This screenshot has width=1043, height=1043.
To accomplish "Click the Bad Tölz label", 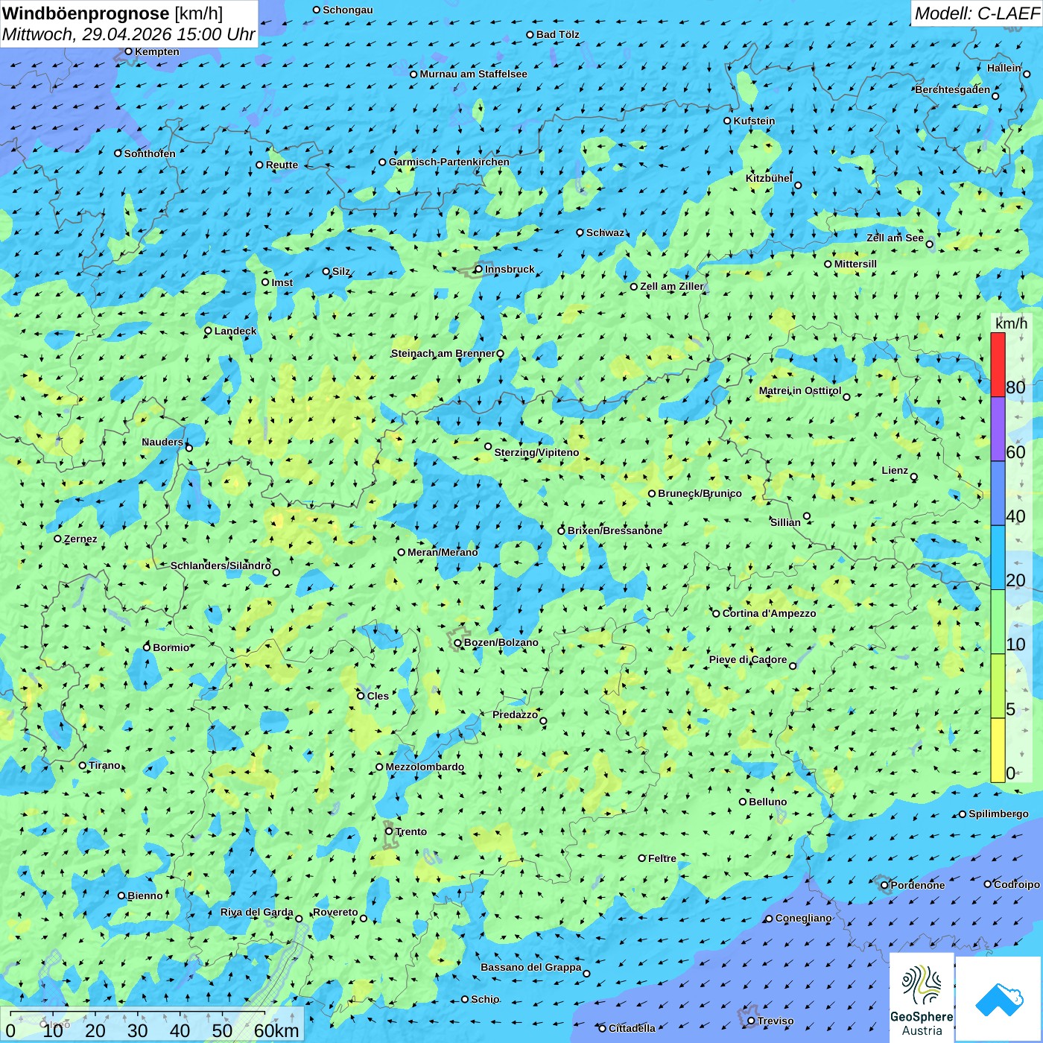I will click(x=558, y=34).
